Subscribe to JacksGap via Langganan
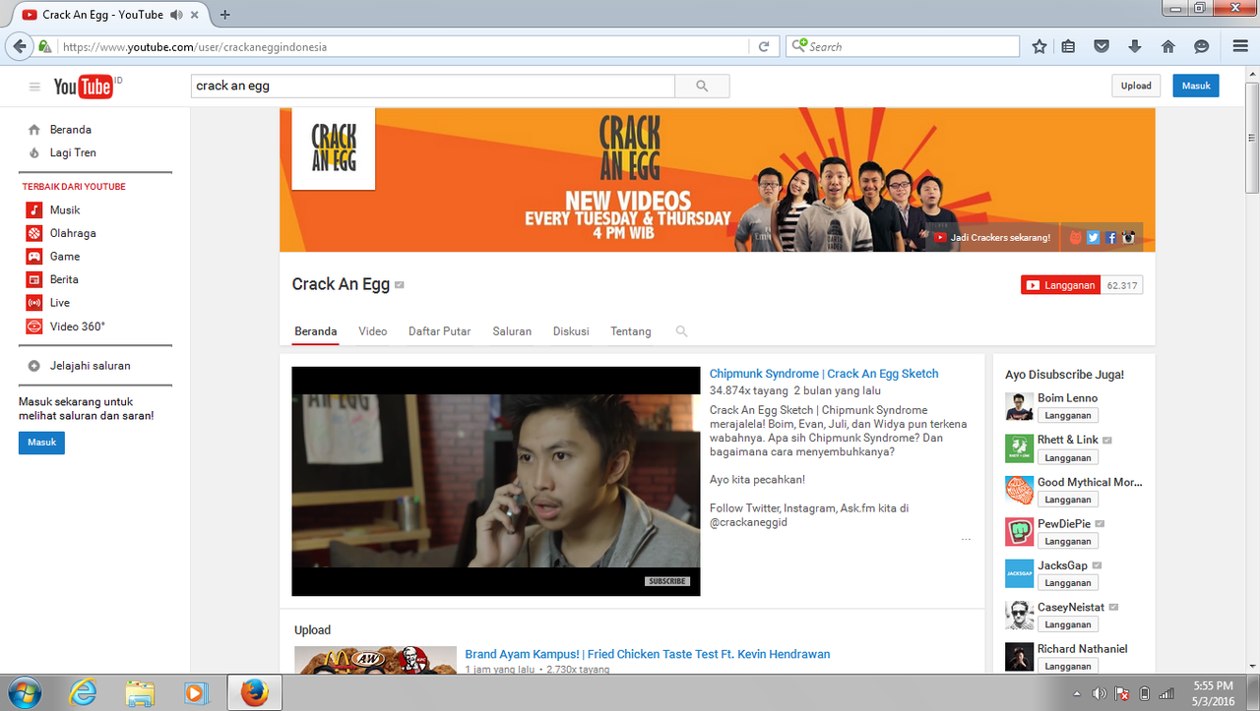1260x711 pixels. [1068, 583]
